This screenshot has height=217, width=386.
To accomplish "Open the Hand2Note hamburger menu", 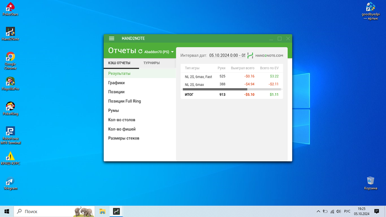I will point(111,39).
